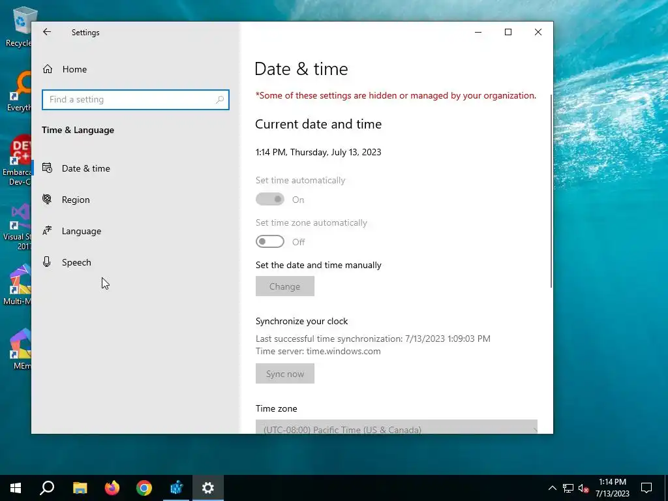Open the Language settings page
The height and width of the screenshot is (501, 668).
(135, 231)
